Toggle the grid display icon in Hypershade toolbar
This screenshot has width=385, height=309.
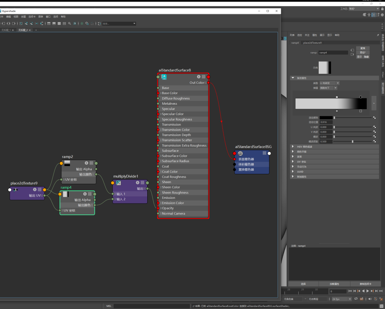point(82,24)
